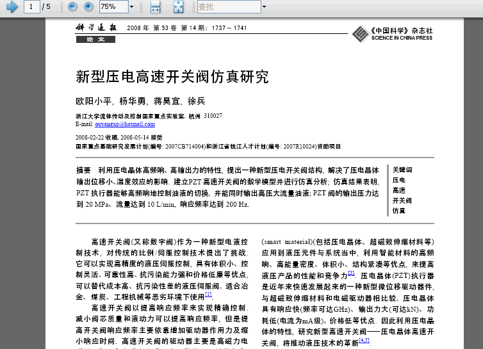The height and width of the screenshot is (349, 483).
Task: Click the text (smart material) in right column
Action: tap(288, 242)
